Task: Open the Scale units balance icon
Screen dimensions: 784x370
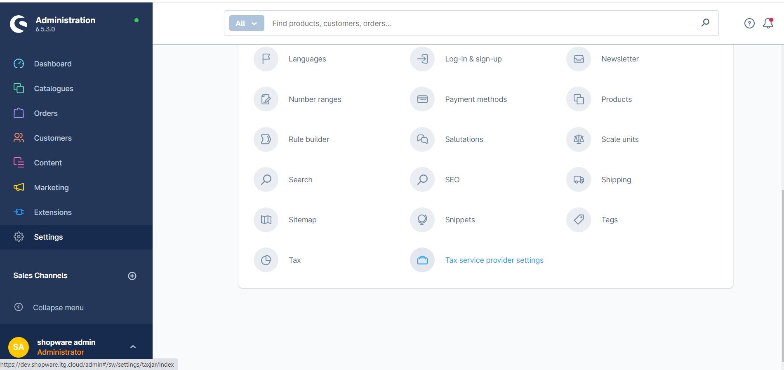Action: click(x=579, y=139)
